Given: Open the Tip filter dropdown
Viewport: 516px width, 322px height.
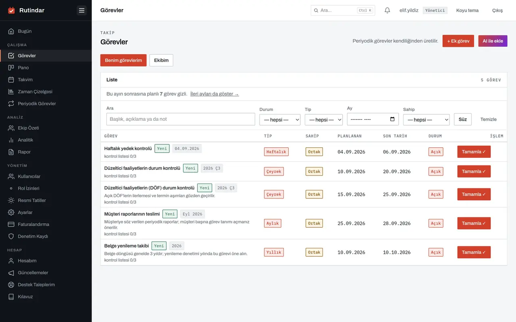Looking at the screenshot, I should (x=324, y=120).
